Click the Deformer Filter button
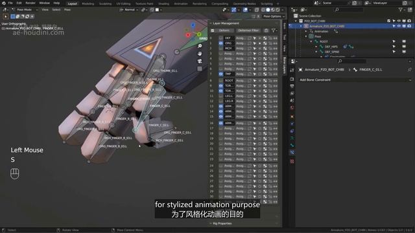Screen dimensions: 415x233 248,30
